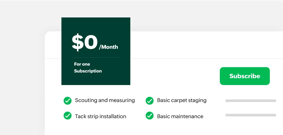283x135 pixels.
Task: Click checkmark icon beside Scouting and measuring
Action: point(67,101)
